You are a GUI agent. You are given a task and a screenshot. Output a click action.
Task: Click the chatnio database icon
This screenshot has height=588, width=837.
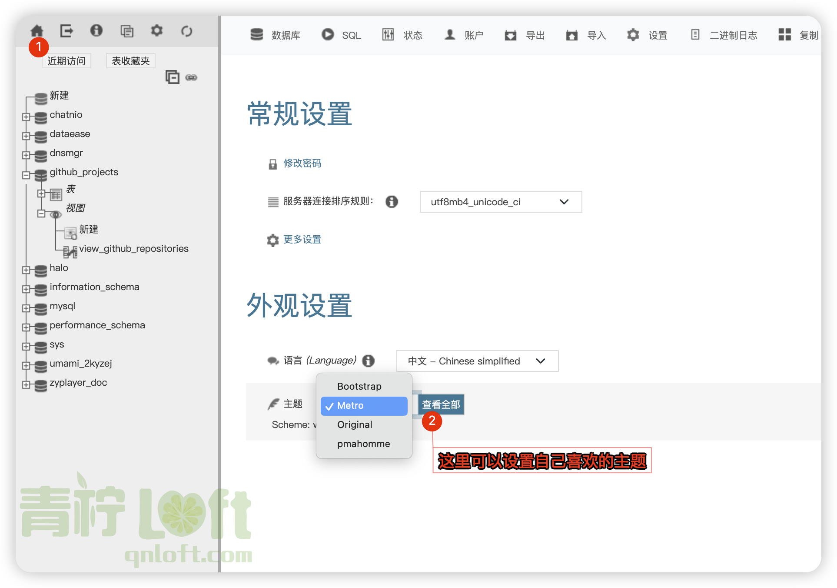(41, 117)
